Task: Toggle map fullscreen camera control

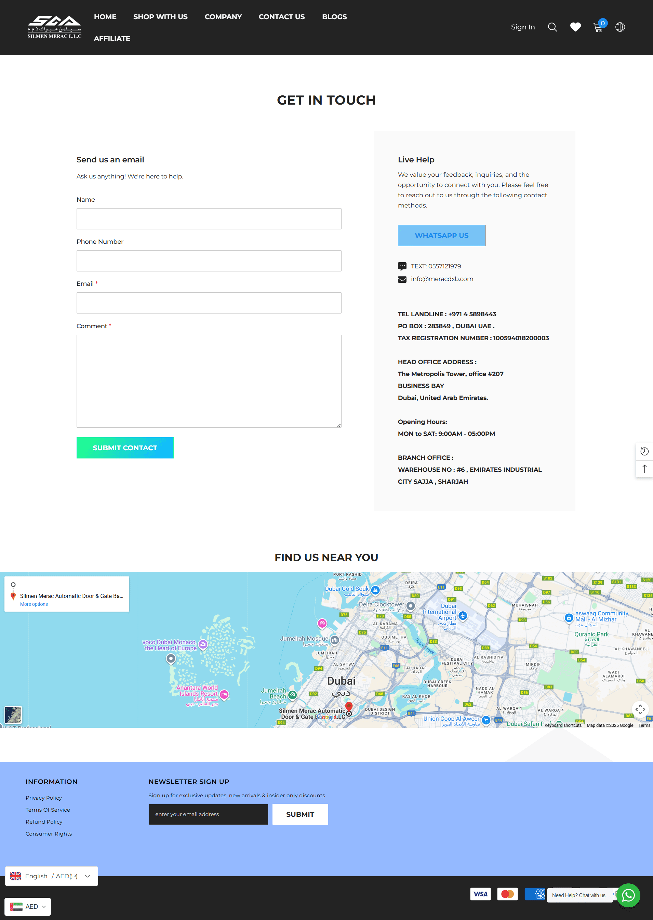Action: tap(640, 709)
